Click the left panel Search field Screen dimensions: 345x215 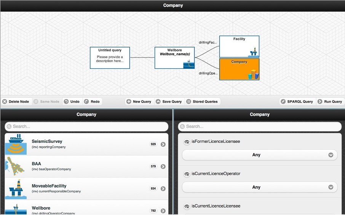pos(86,126)
